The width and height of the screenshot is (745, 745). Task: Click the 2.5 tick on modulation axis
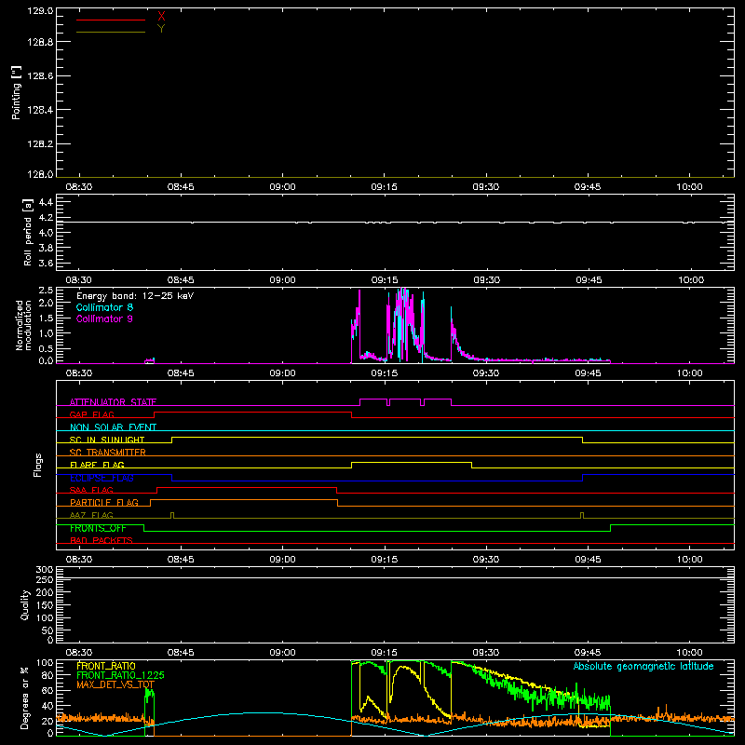46,291
